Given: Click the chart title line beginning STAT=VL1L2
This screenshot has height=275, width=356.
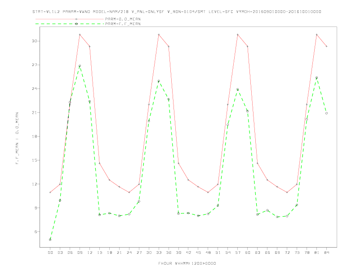Looking at the screenshot, I should [177, 12].
